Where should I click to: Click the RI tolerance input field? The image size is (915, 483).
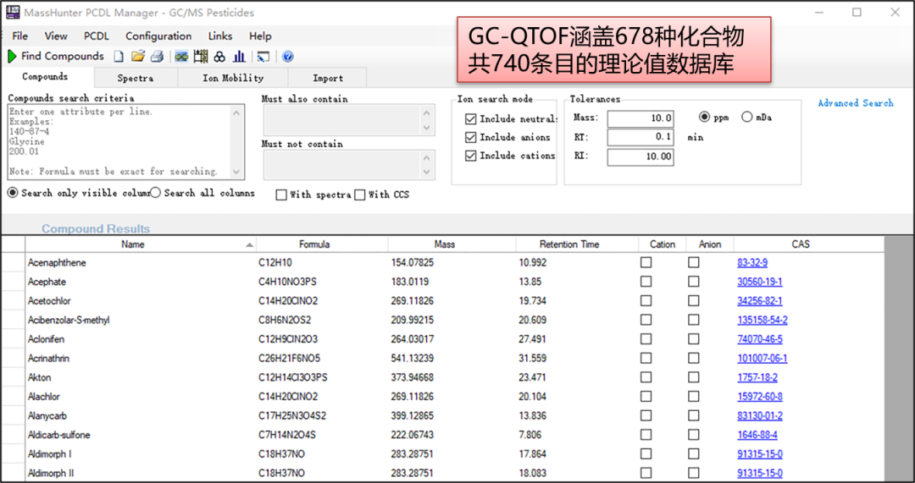coord(640,157)
